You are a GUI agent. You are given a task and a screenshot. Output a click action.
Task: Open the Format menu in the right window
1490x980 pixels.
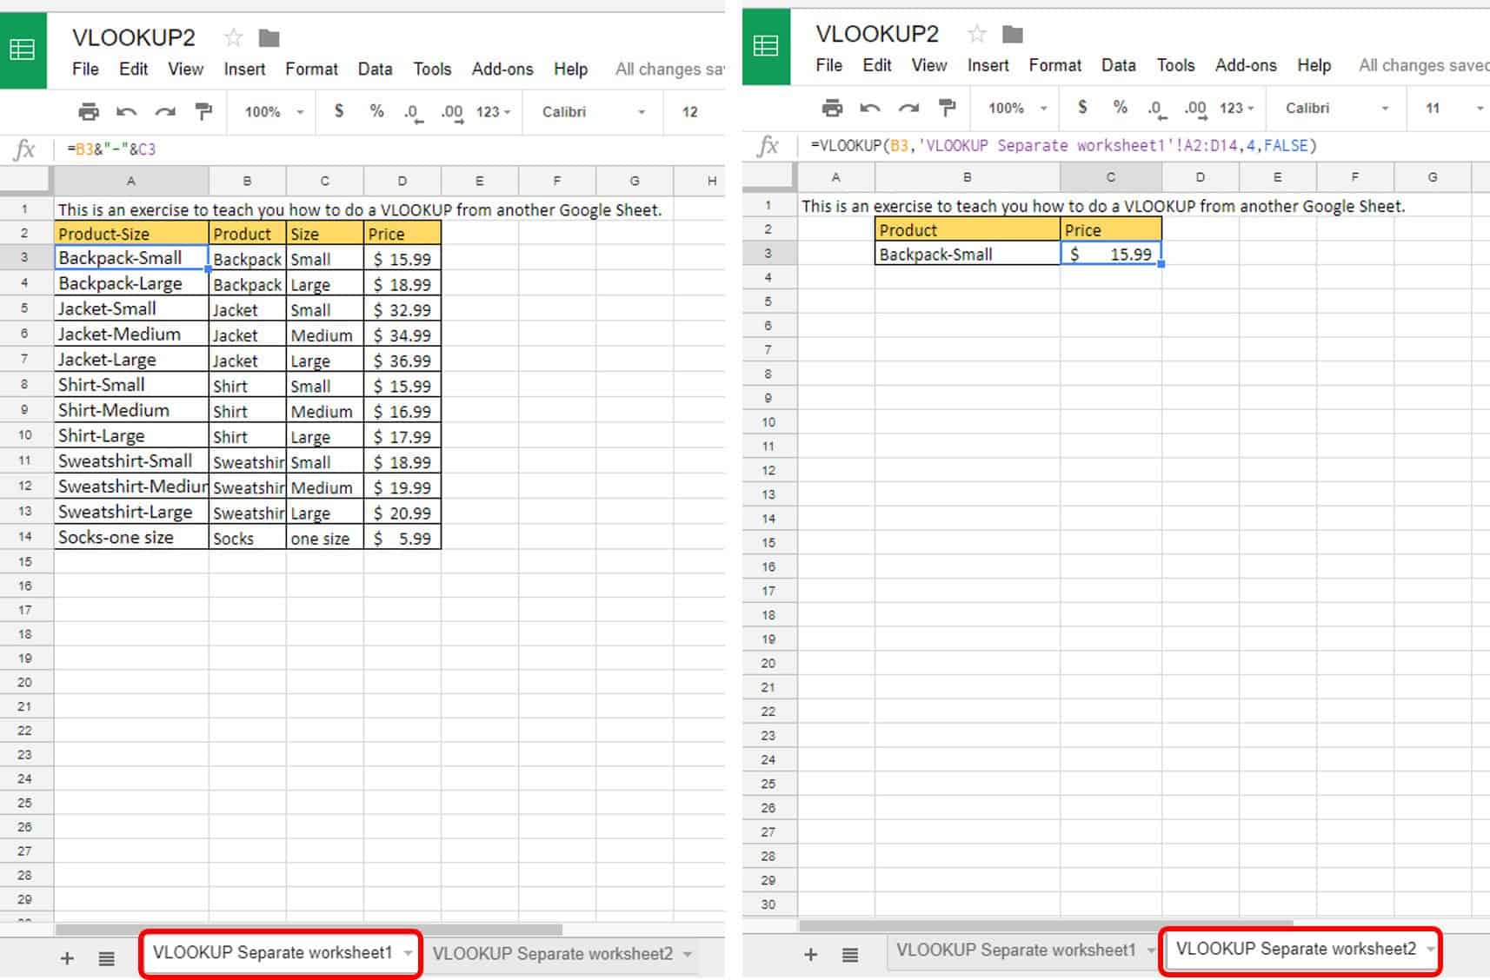pos(1055,65)
